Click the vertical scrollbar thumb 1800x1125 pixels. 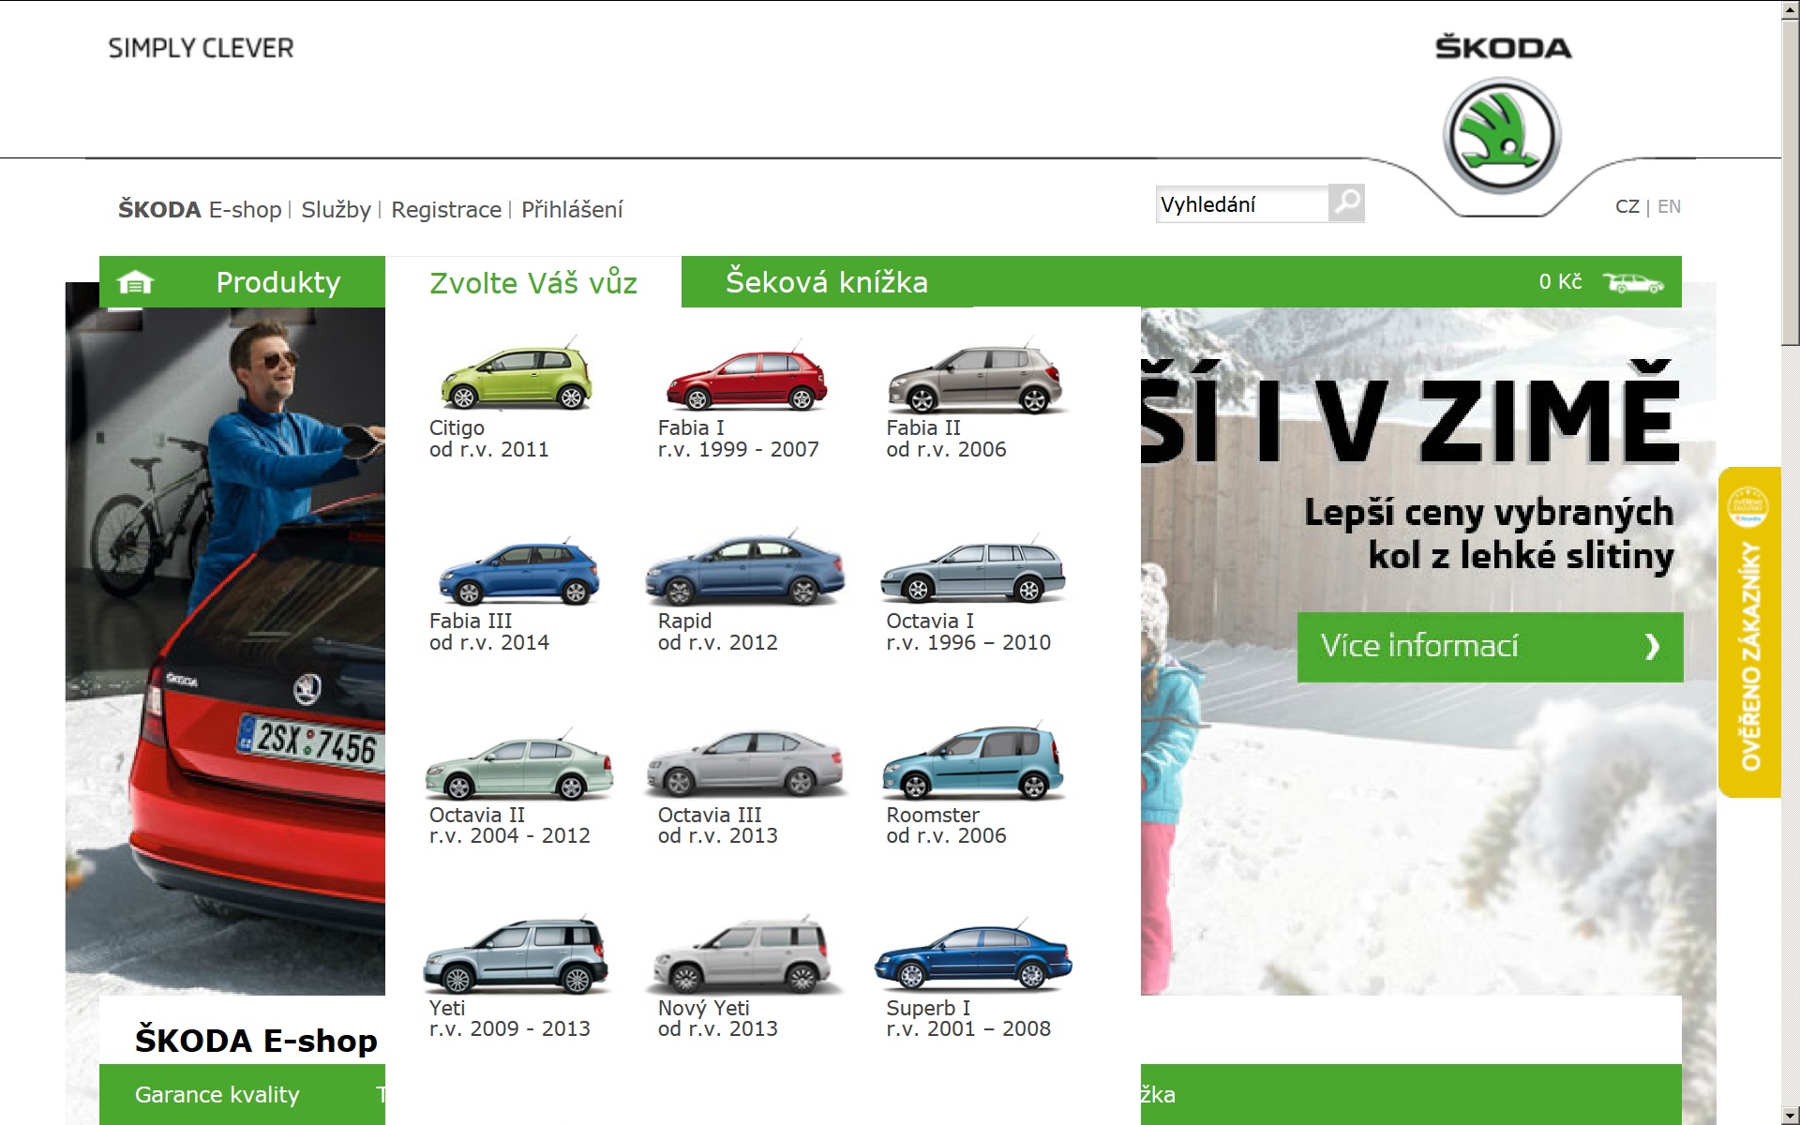click(x=1791, y=183)
